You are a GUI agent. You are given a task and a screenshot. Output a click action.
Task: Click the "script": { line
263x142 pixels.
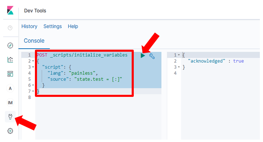(x=57, y=67)
